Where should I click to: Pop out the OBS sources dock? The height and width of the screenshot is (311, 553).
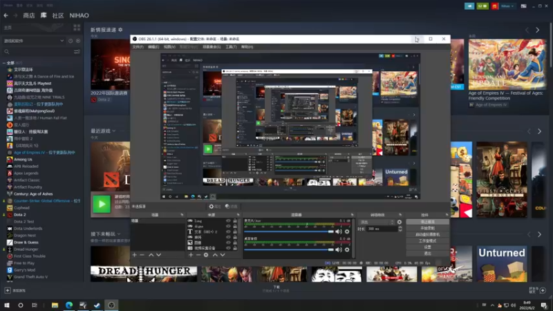point(238,215)
